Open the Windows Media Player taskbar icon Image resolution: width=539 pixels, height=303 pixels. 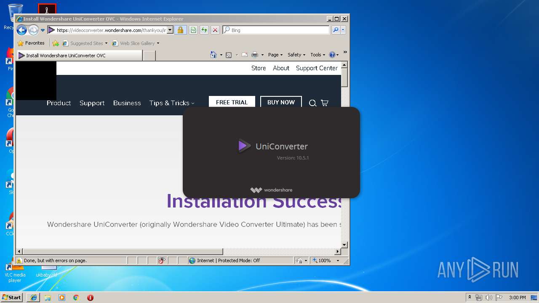pos(62,298)
